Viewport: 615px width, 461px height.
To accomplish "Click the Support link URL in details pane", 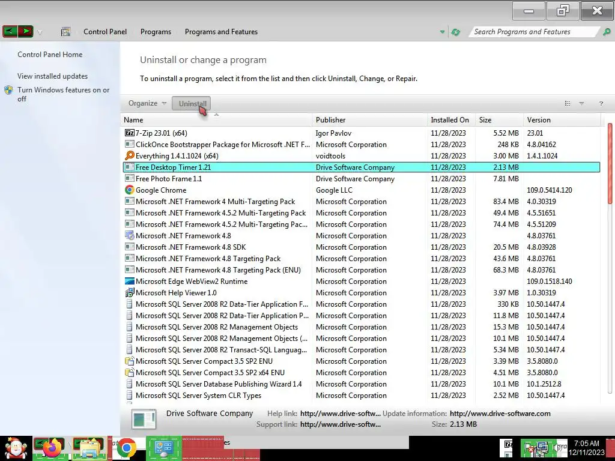I will [340, 424].
